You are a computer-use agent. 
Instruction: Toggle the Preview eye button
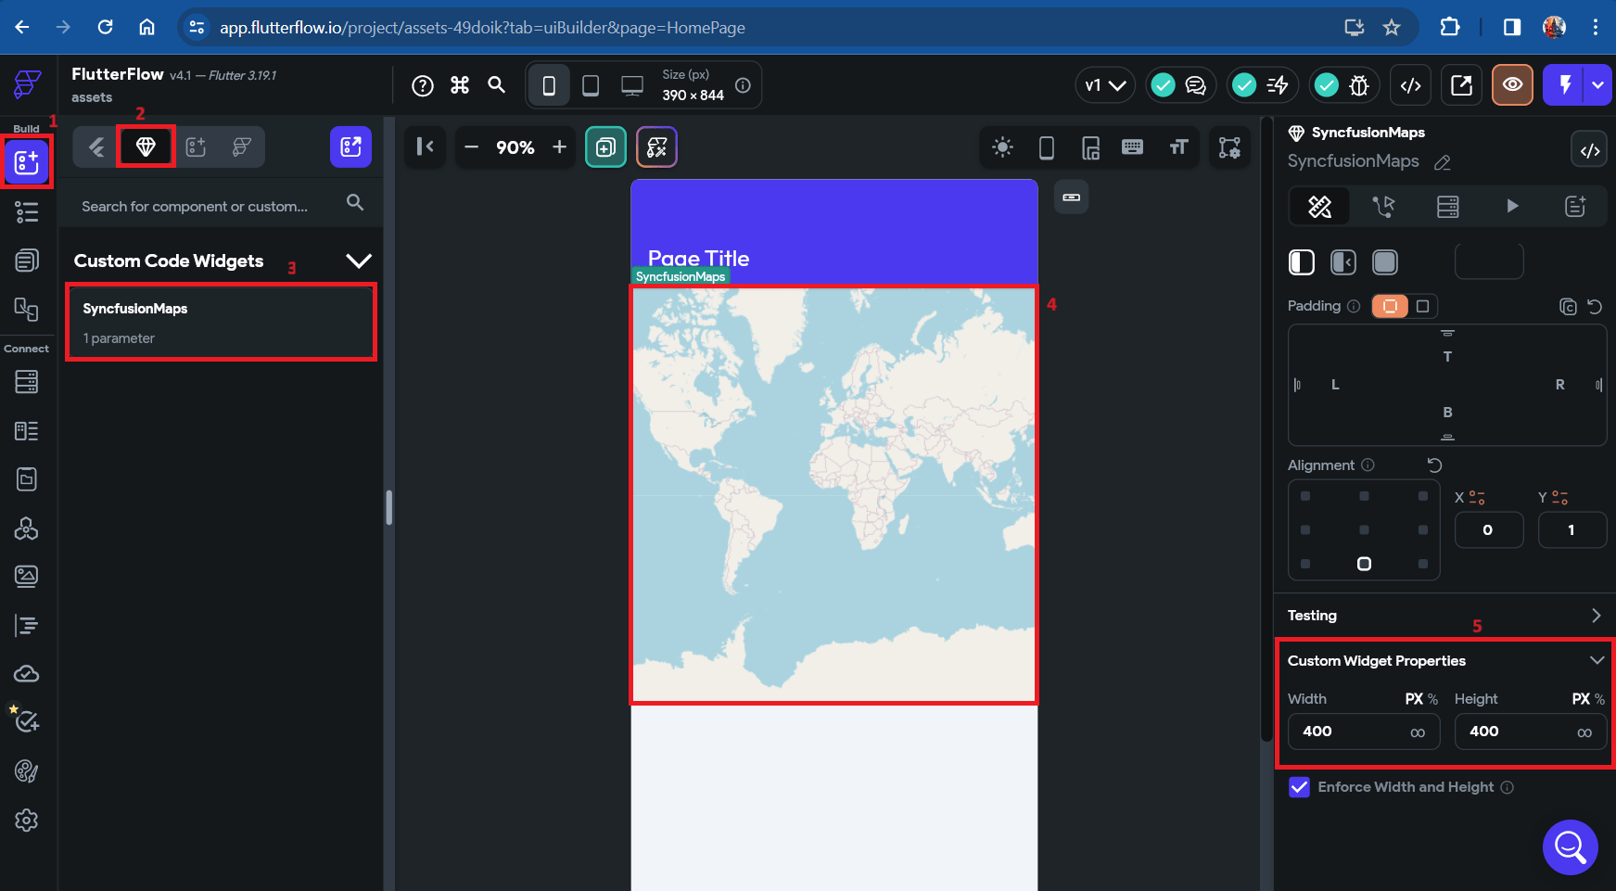1512,85
